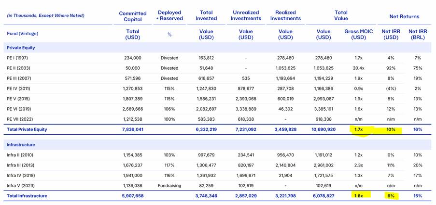The height and width of the screenshot is (205, 436).
Task: Select the PE II gross MOIC value 20.4x
Action: 358,68
